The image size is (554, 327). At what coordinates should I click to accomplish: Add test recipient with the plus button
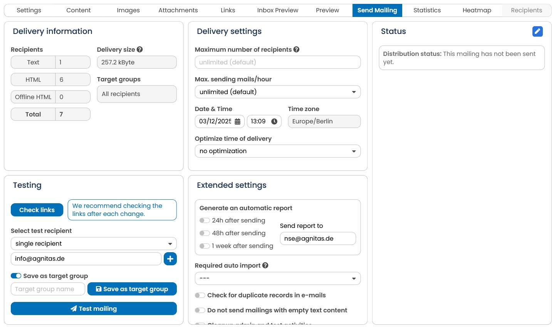pyautogui.click(x=170, y=259)
